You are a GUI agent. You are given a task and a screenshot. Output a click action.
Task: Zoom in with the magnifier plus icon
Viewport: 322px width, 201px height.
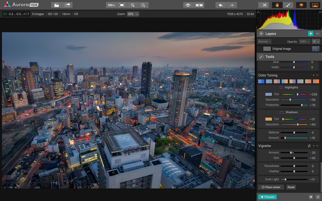(133, 5)
